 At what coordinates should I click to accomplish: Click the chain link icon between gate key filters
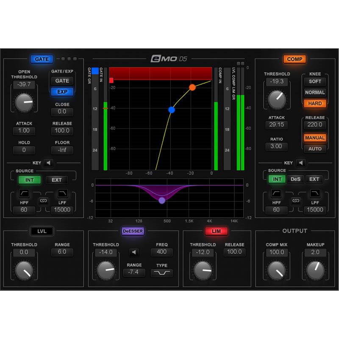(43, 201)
